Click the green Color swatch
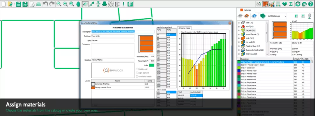The width and height of the screenshot is (315, 116). [152, 65]
